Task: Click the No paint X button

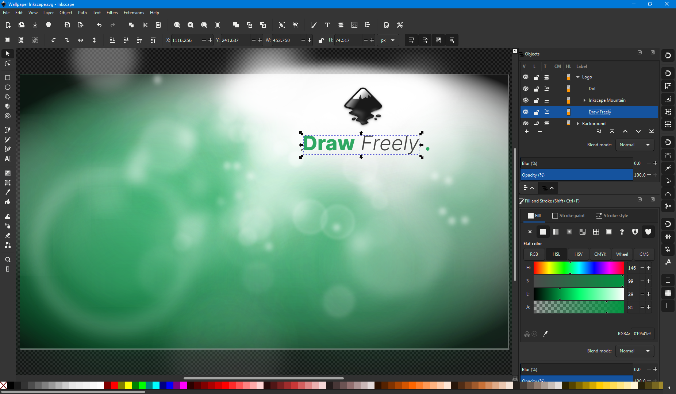Action: (x=530, y=232)
